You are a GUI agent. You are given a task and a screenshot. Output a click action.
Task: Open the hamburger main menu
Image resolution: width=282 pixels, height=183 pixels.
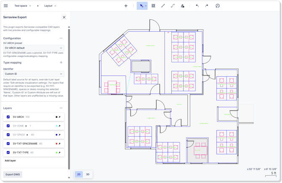tap(6, 6)
